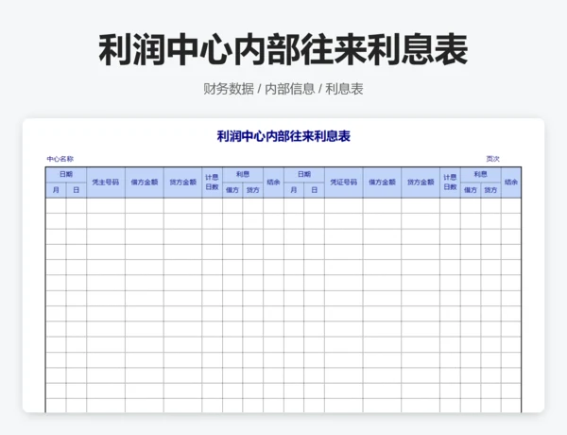Viewport: 567px width, 435px height.
Task: Select the 日 header in the right half
Action: point(315,190)
